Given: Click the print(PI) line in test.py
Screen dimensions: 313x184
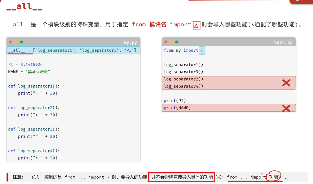Looking at the screenshot, I should point(175,100).
